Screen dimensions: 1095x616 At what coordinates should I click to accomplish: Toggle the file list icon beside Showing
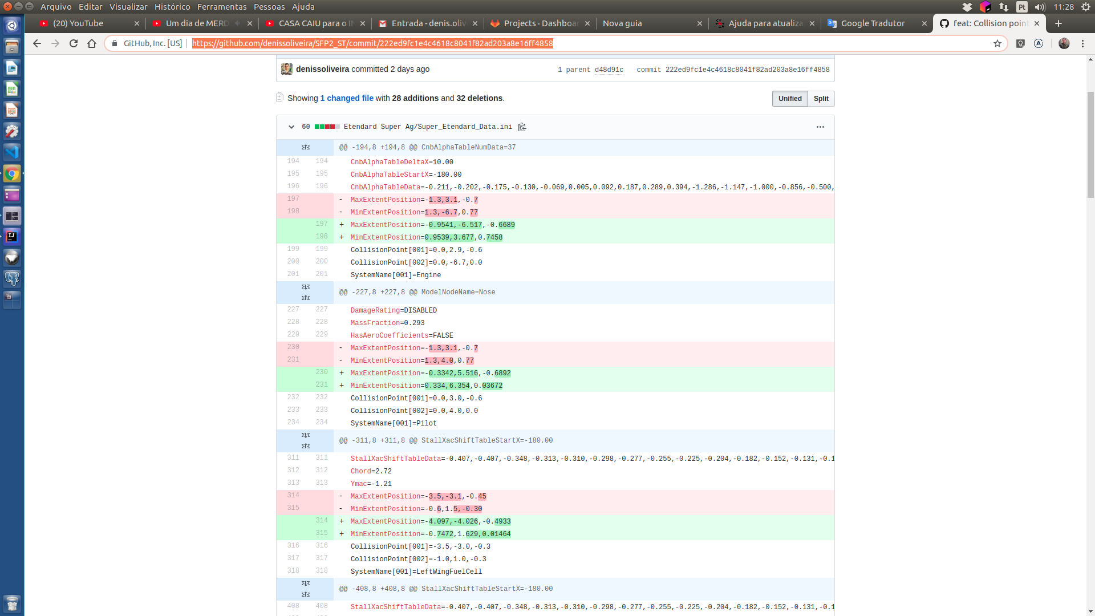(x=279, y=98)
